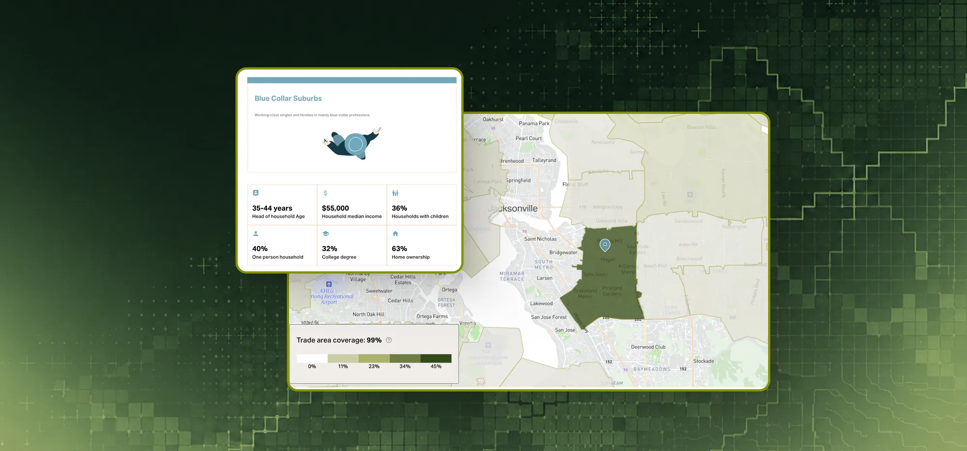Click the Cedar Hills Estates map label
The height and width of the screenshot is (451, 967).
pyautogui.click(x=403, y=280)
